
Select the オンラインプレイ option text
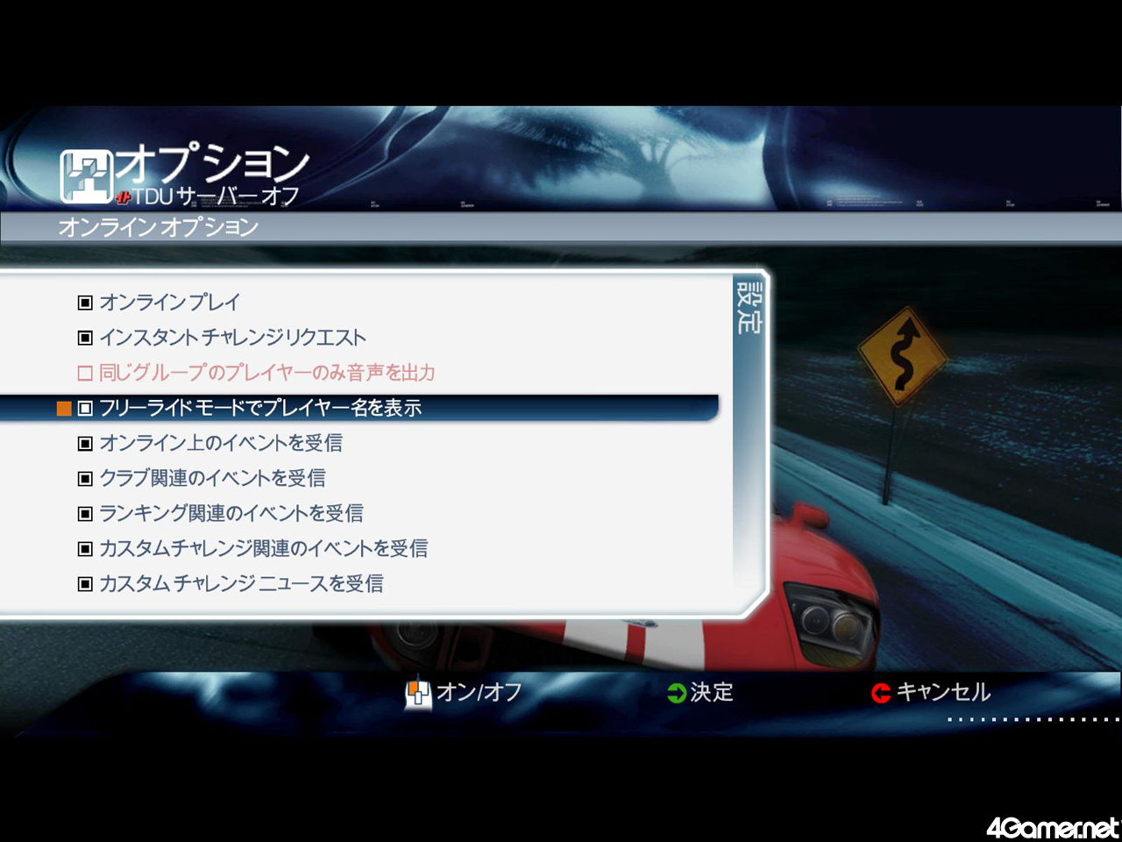pyautogui.click(x=169, y=303)
